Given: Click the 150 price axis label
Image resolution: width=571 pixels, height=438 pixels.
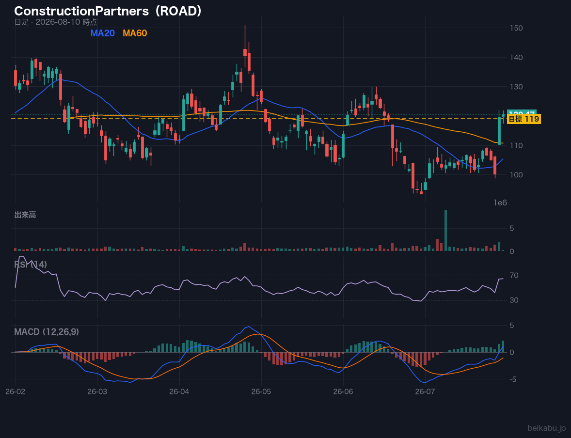Looking at the screenshot, I should pyautogui.click(x=516, y=28).
